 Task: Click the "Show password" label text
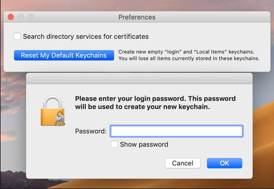pos(144,144)
